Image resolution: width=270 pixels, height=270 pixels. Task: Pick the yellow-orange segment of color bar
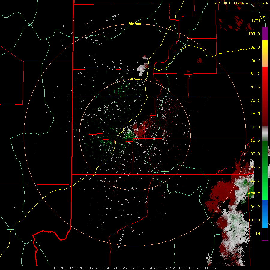click(x=265, y=53)
